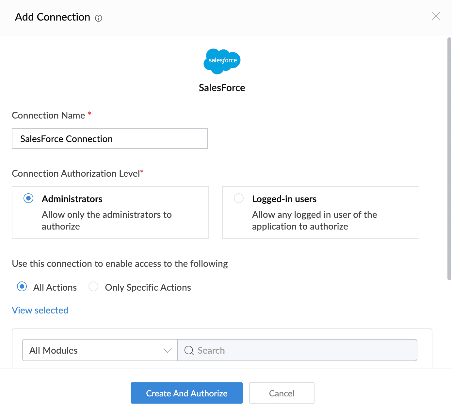
Task: Click the chevron arrow of All Modules
Action: 168,350
